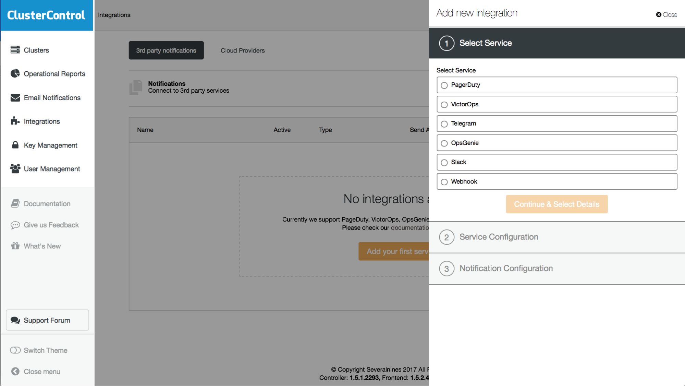The height and width of the screenshot is (386, 685).
Task: Open the 3rd party notifications tab
Action: 166,50
